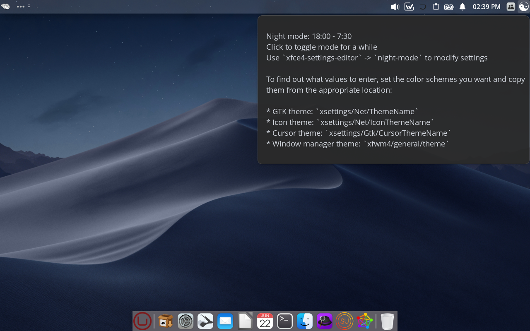The height and width of the screenshot is (331, 530).
Task: Open the Finder-style file manager
Action: pos(305,321)
